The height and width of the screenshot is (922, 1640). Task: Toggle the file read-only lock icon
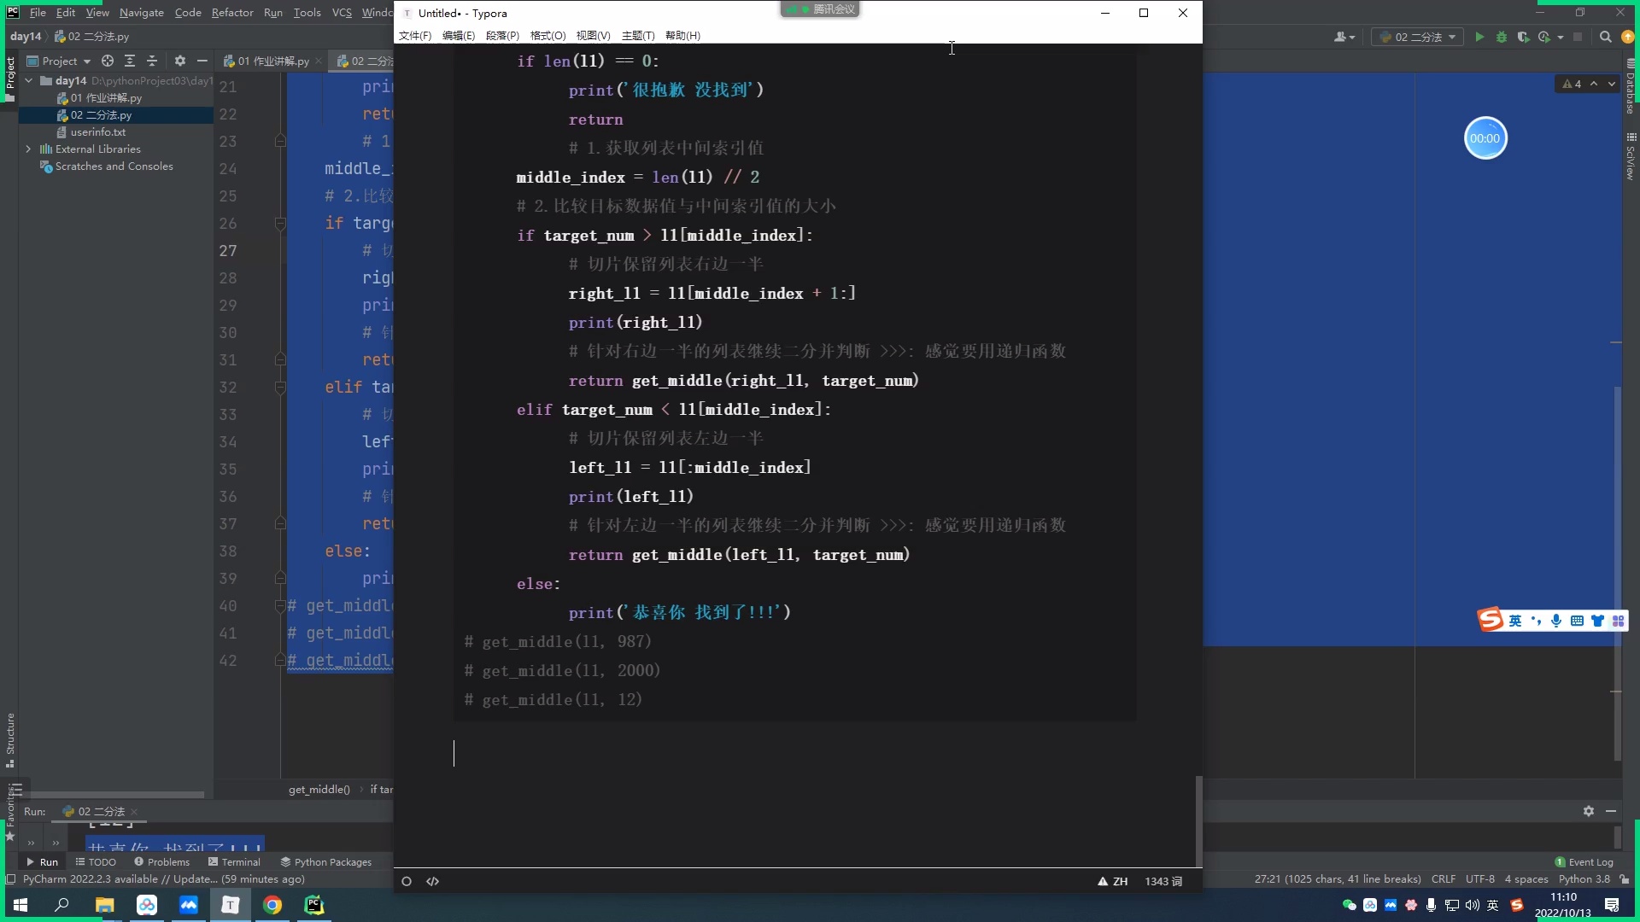pyautogui.click(x=1625, y=879)
